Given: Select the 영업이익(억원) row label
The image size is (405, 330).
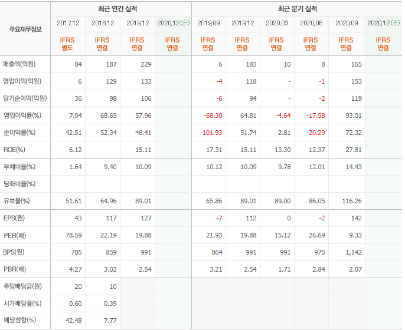Looking at the screenshot, I should [22, 81].
